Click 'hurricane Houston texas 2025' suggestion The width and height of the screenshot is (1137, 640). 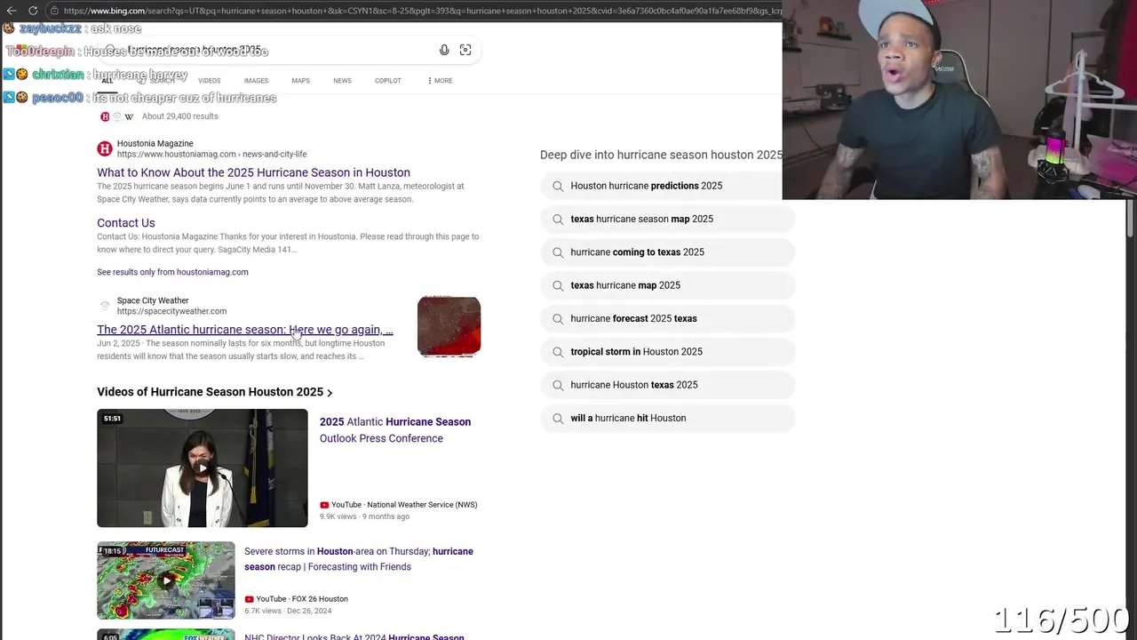coord(666,385)
